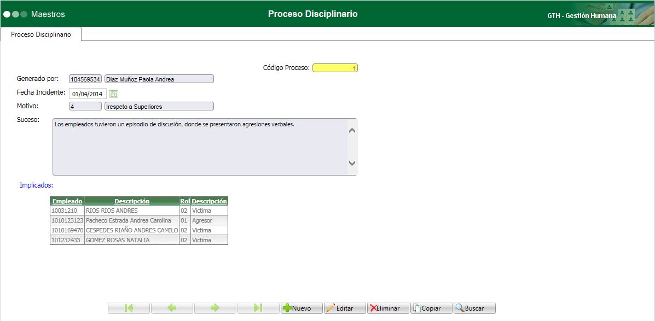Open the Maestros menu
The image size is (655, 321).
click(48, 14)
